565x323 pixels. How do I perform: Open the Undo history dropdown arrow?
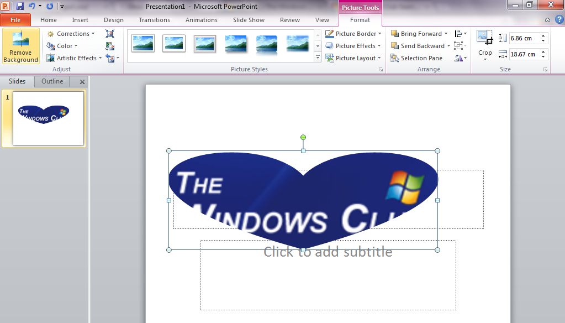point(40,6)
